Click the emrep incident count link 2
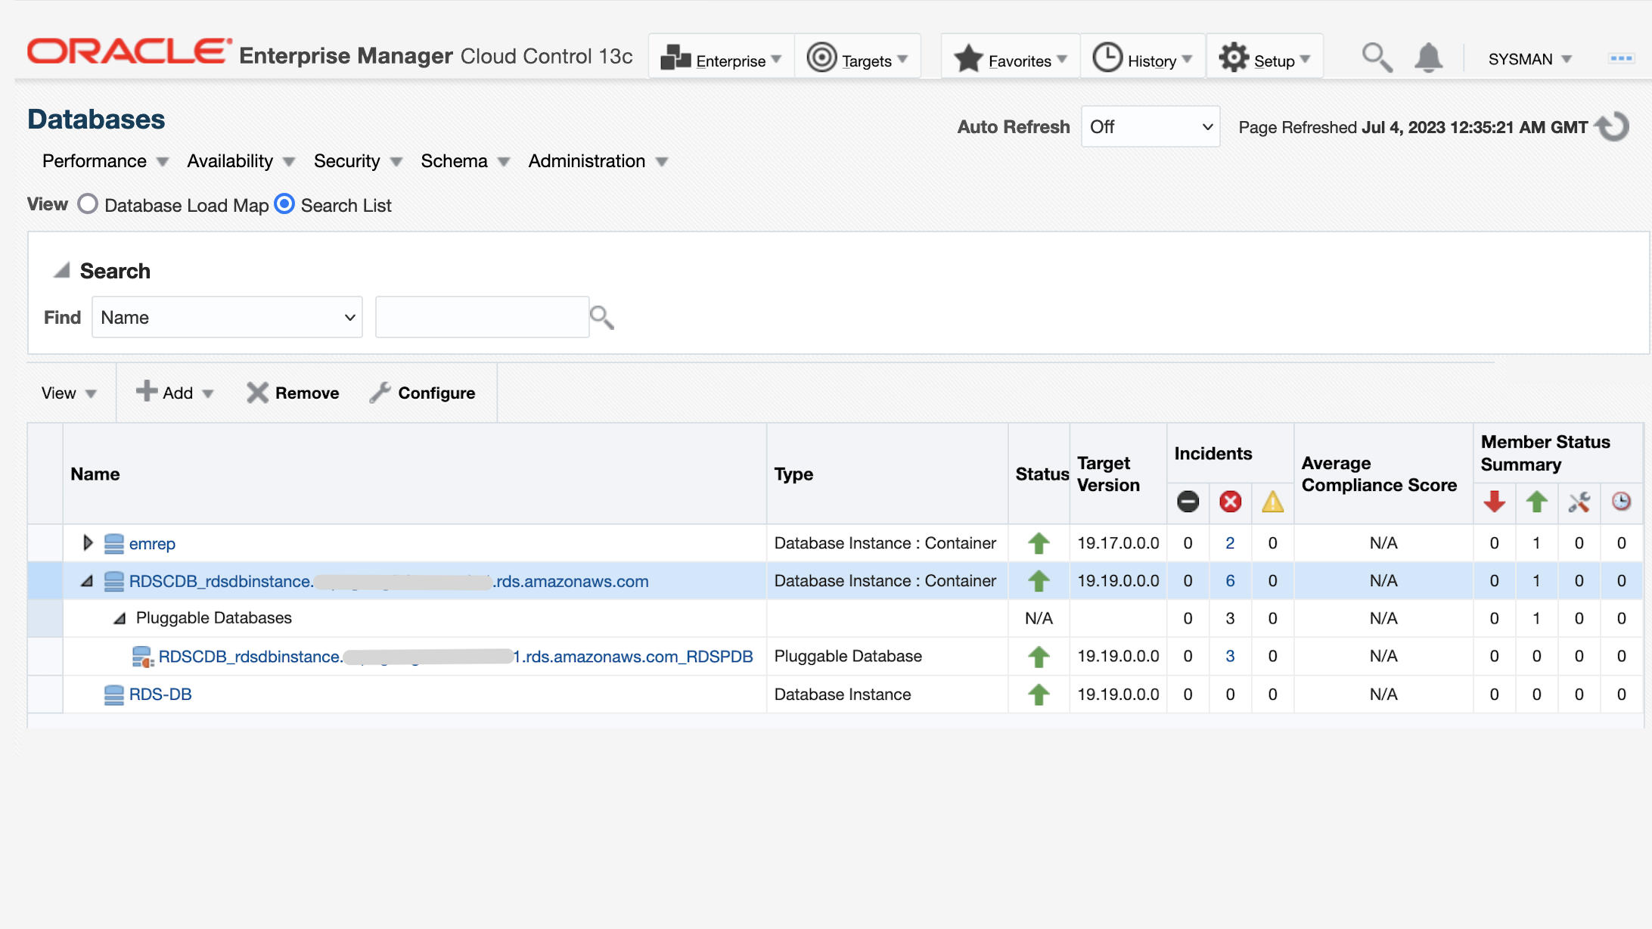1652x929 pixels. tap(1230, 542)
